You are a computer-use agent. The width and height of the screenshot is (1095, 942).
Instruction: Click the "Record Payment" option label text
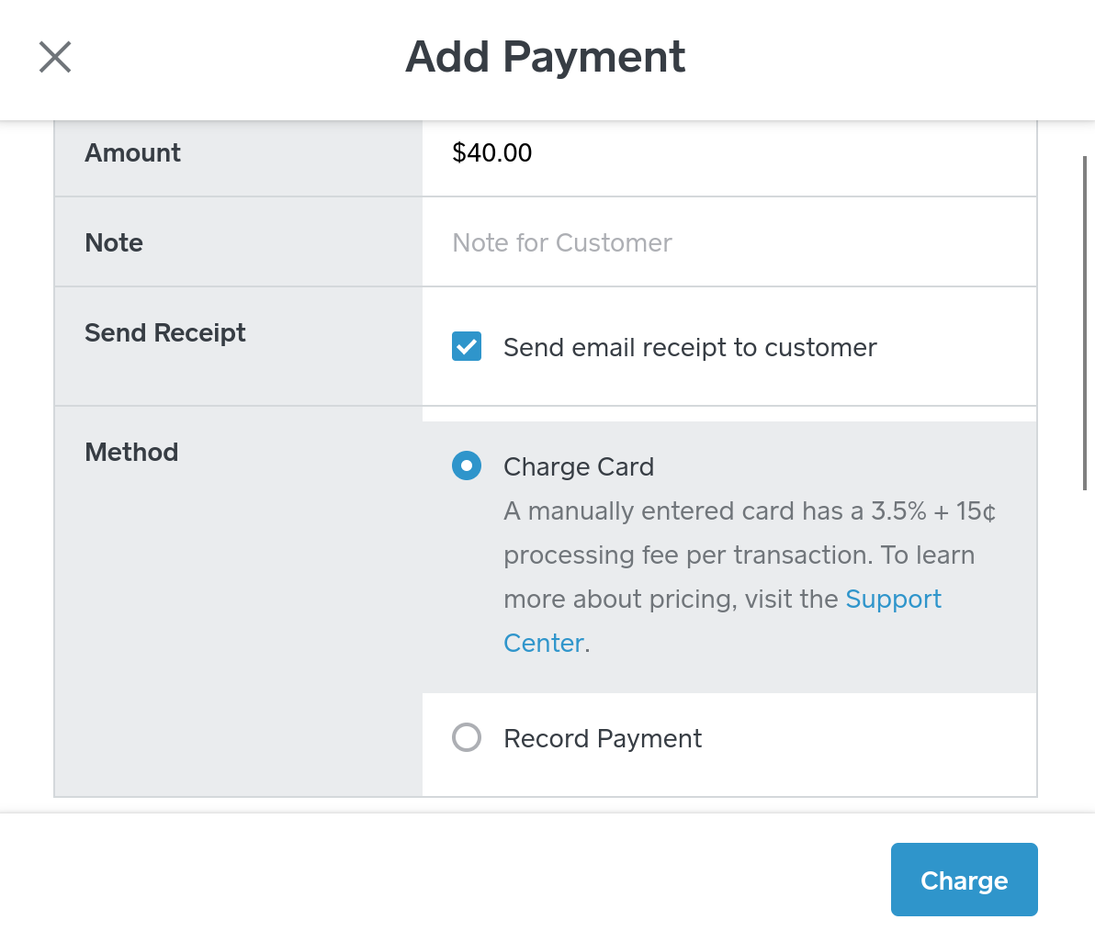point(603,739)
